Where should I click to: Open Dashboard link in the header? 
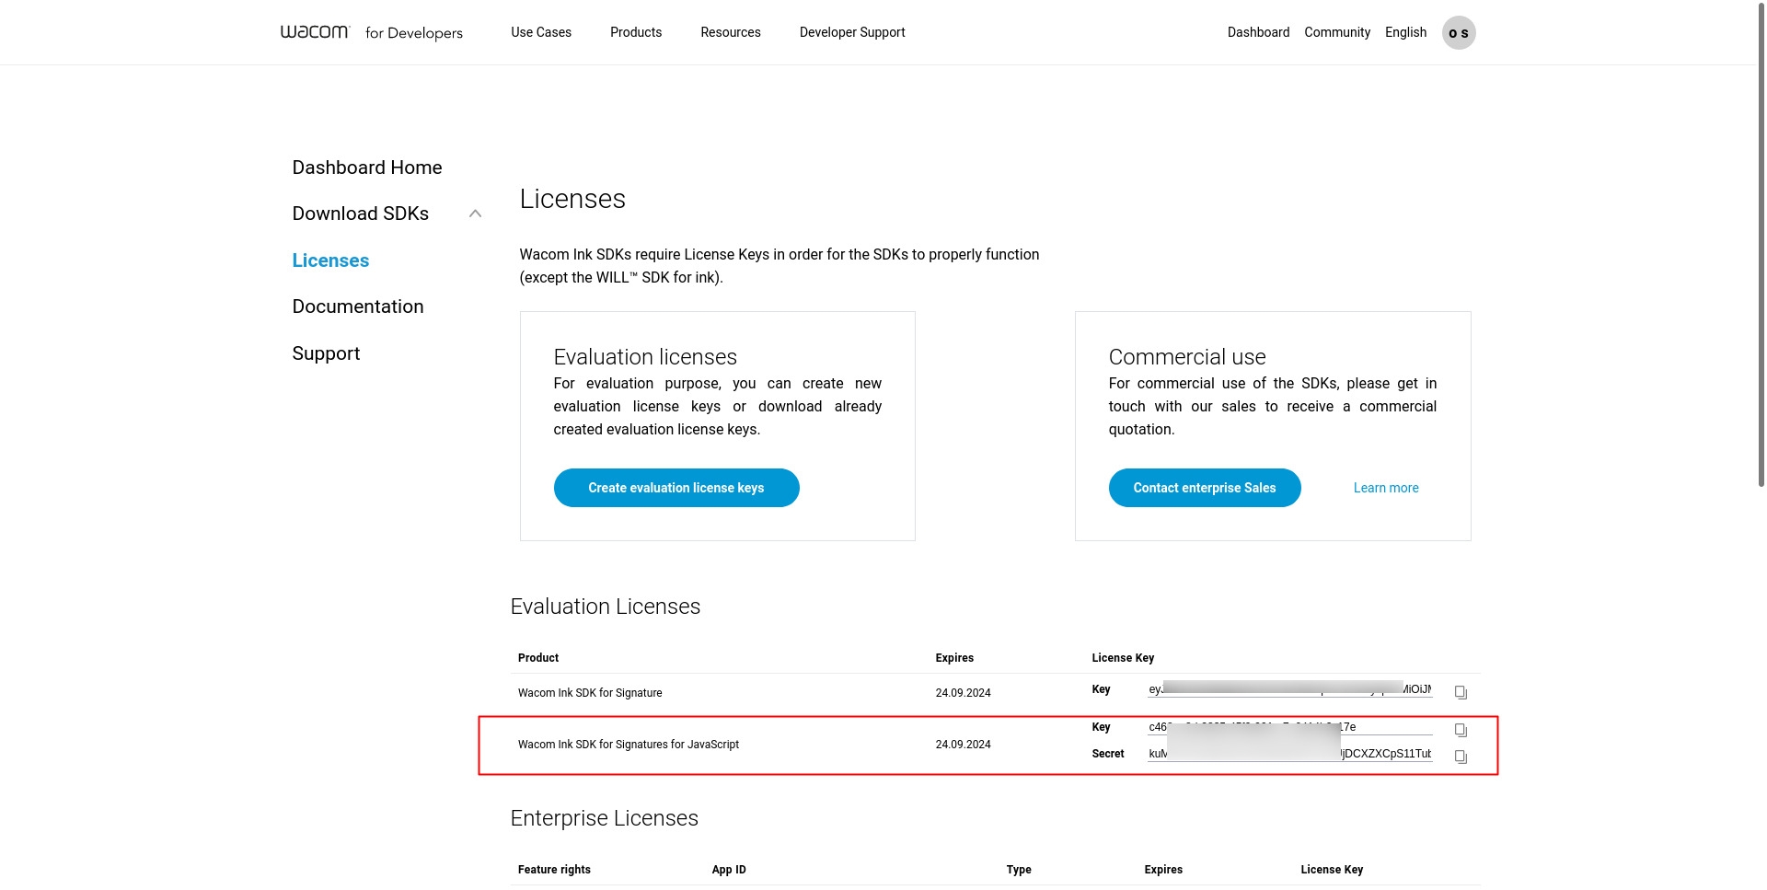(x=1257, y=32)
